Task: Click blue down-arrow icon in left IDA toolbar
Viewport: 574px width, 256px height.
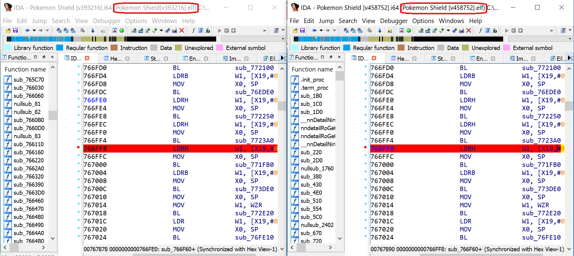Action: 93,31
